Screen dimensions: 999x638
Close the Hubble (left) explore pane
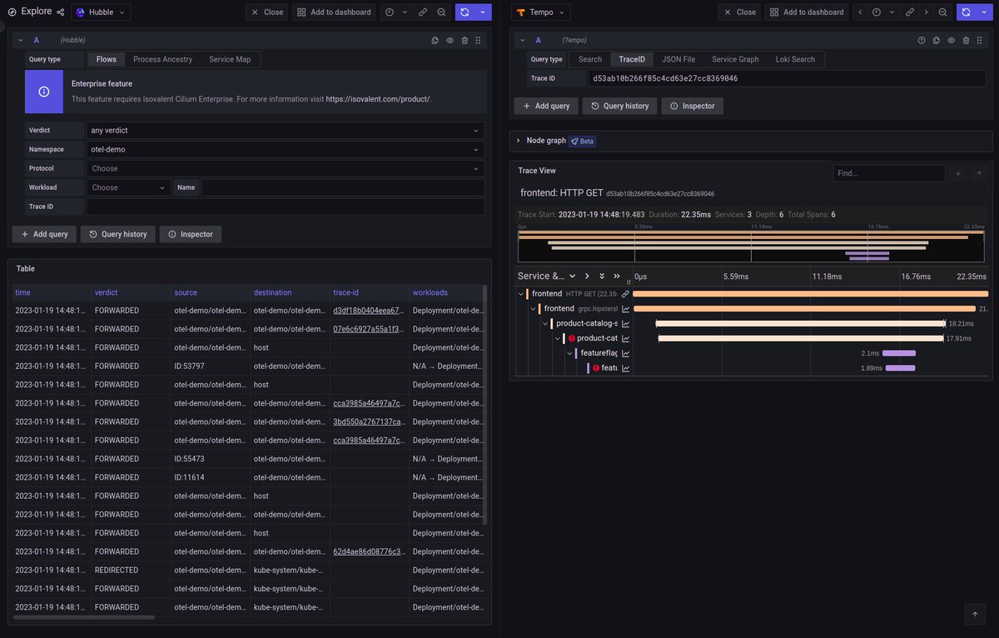pyautogui.click(x=266, y=12)
